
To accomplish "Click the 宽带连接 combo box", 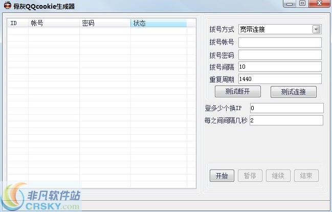I will tap(280, 30).
